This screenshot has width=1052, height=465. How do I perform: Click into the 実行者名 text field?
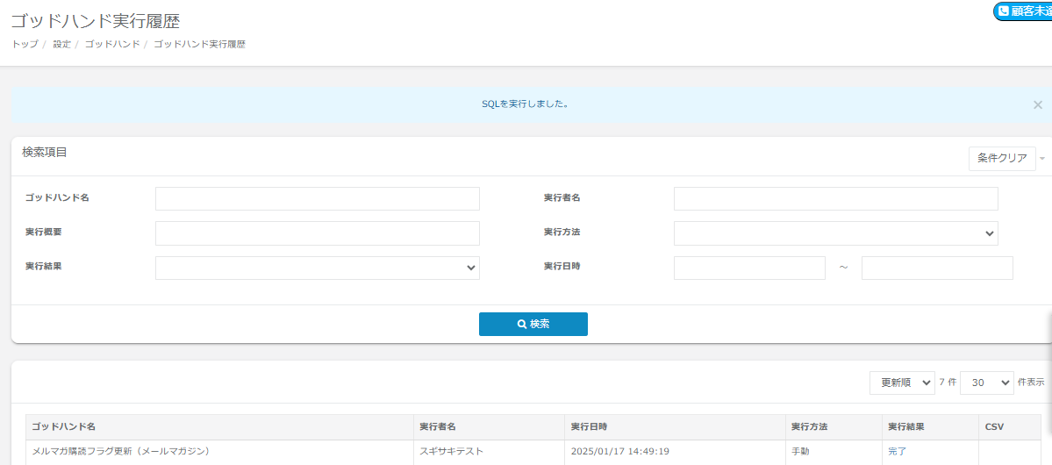click(x=835, y=199)
